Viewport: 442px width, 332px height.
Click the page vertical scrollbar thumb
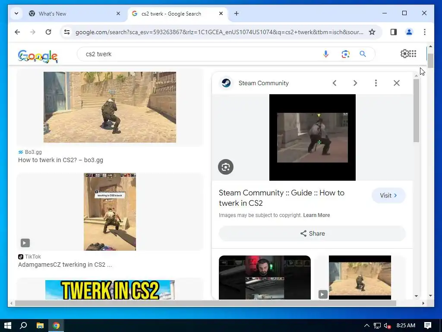pyautogui.click(x=430, y=61)
